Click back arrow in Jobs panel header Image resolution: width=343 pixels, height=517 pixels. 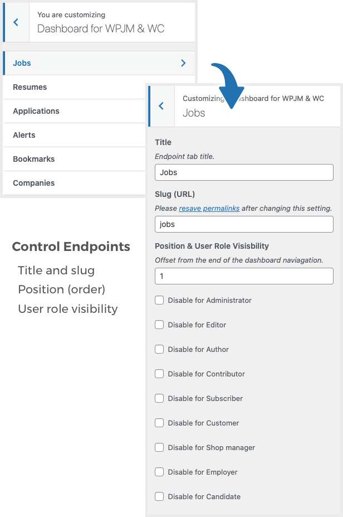click(x=161, y=106)
